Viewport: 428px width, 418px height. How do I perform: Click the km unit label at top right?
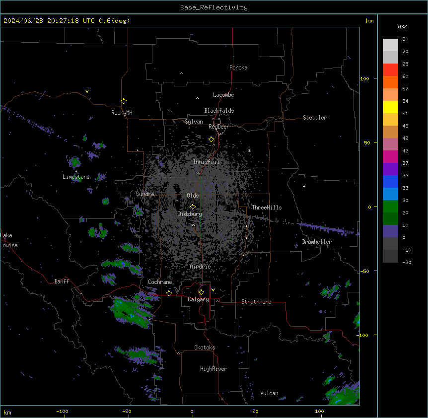(x=369, y=21)
